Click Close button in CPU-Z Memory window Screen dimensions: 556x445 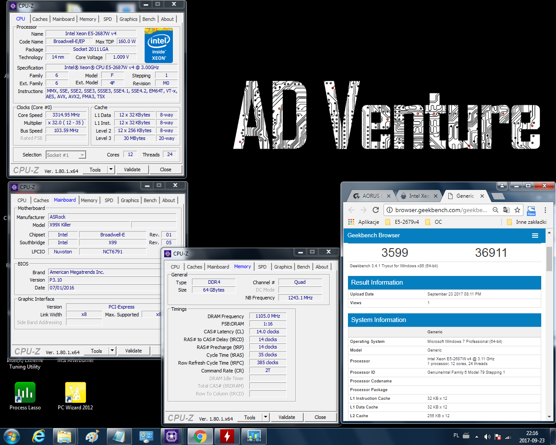coord(320,417)
